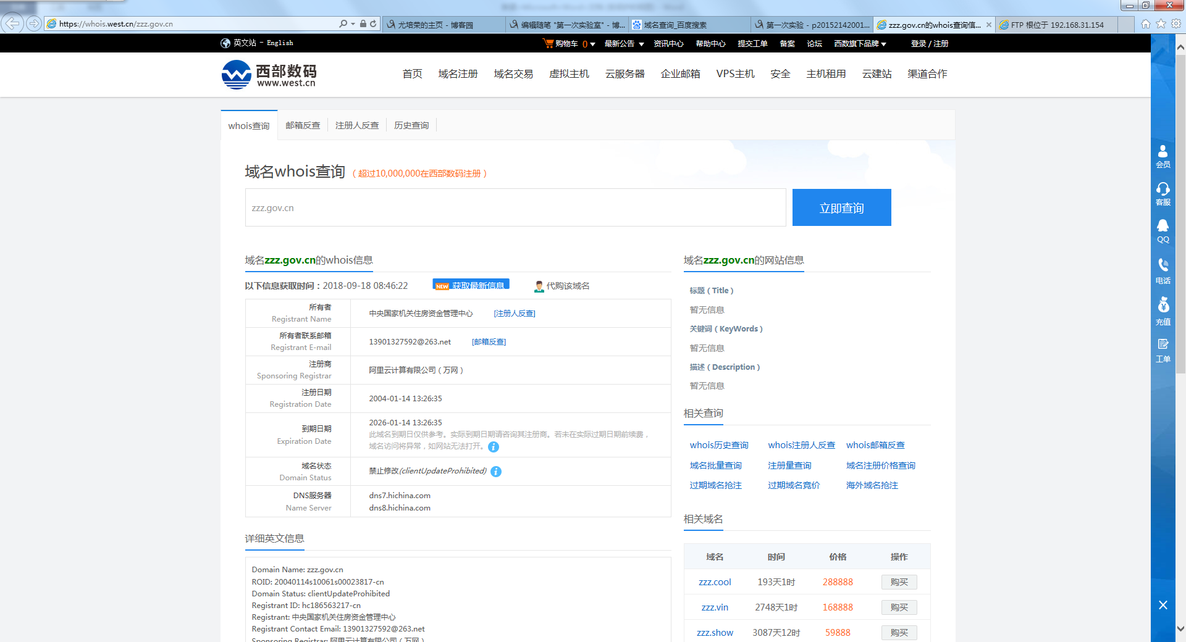Open the 域名注册 navigation menu
The width and height of the screenshot is (1186, 642).
(x=458, y=74)
